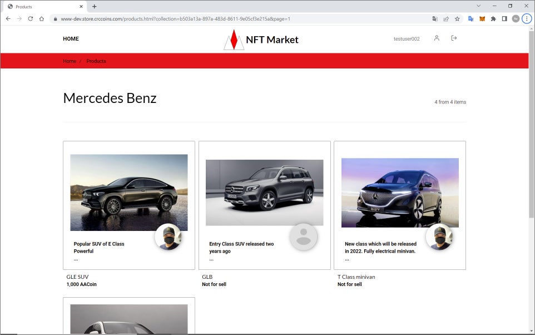Select the Products browser tab

click(46, 7)
